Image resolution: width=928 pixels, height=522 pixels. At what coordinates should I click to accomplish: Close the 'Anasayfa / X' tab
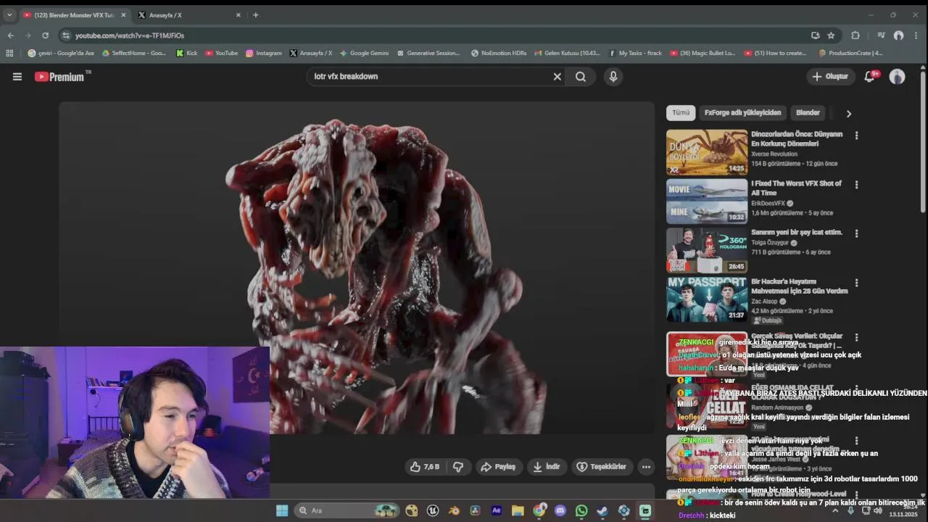point(238,14)
